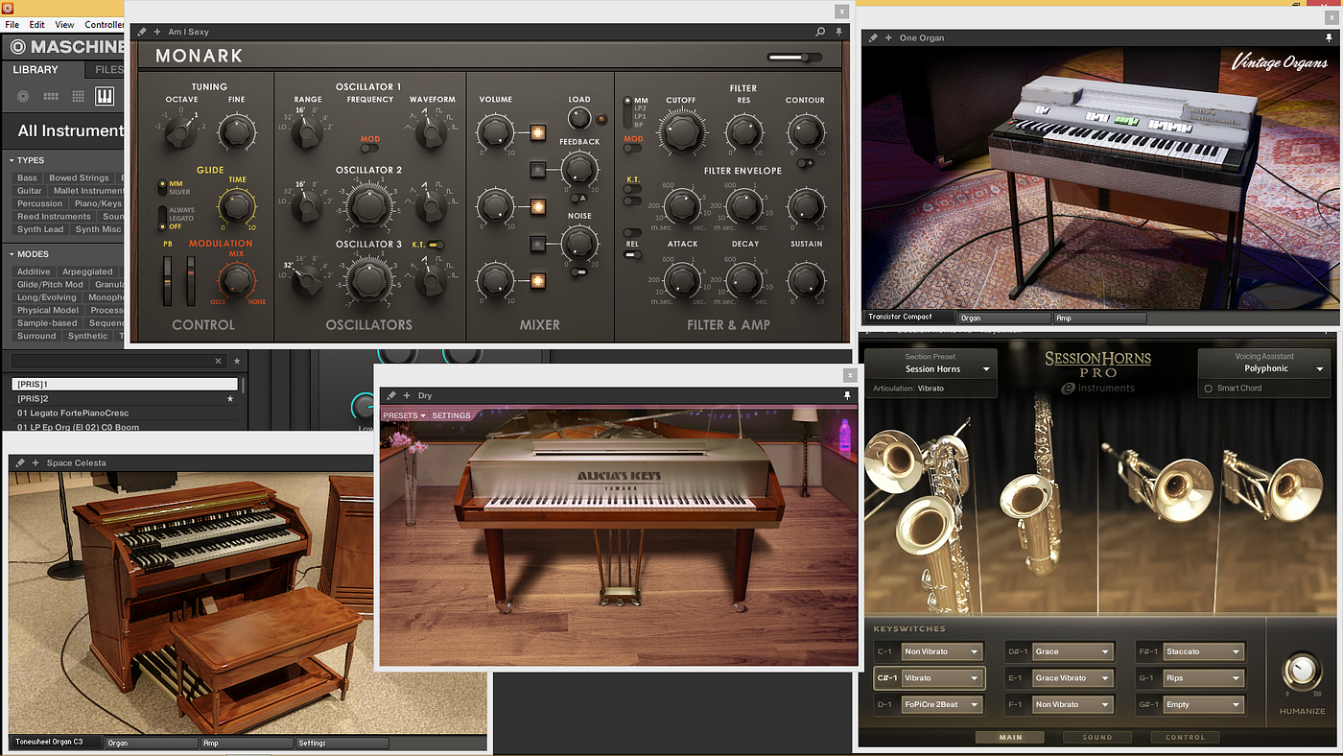Favorite star icon beside [PRIS]2 preset
1343x756 pixels.
[x=229, y=398]
